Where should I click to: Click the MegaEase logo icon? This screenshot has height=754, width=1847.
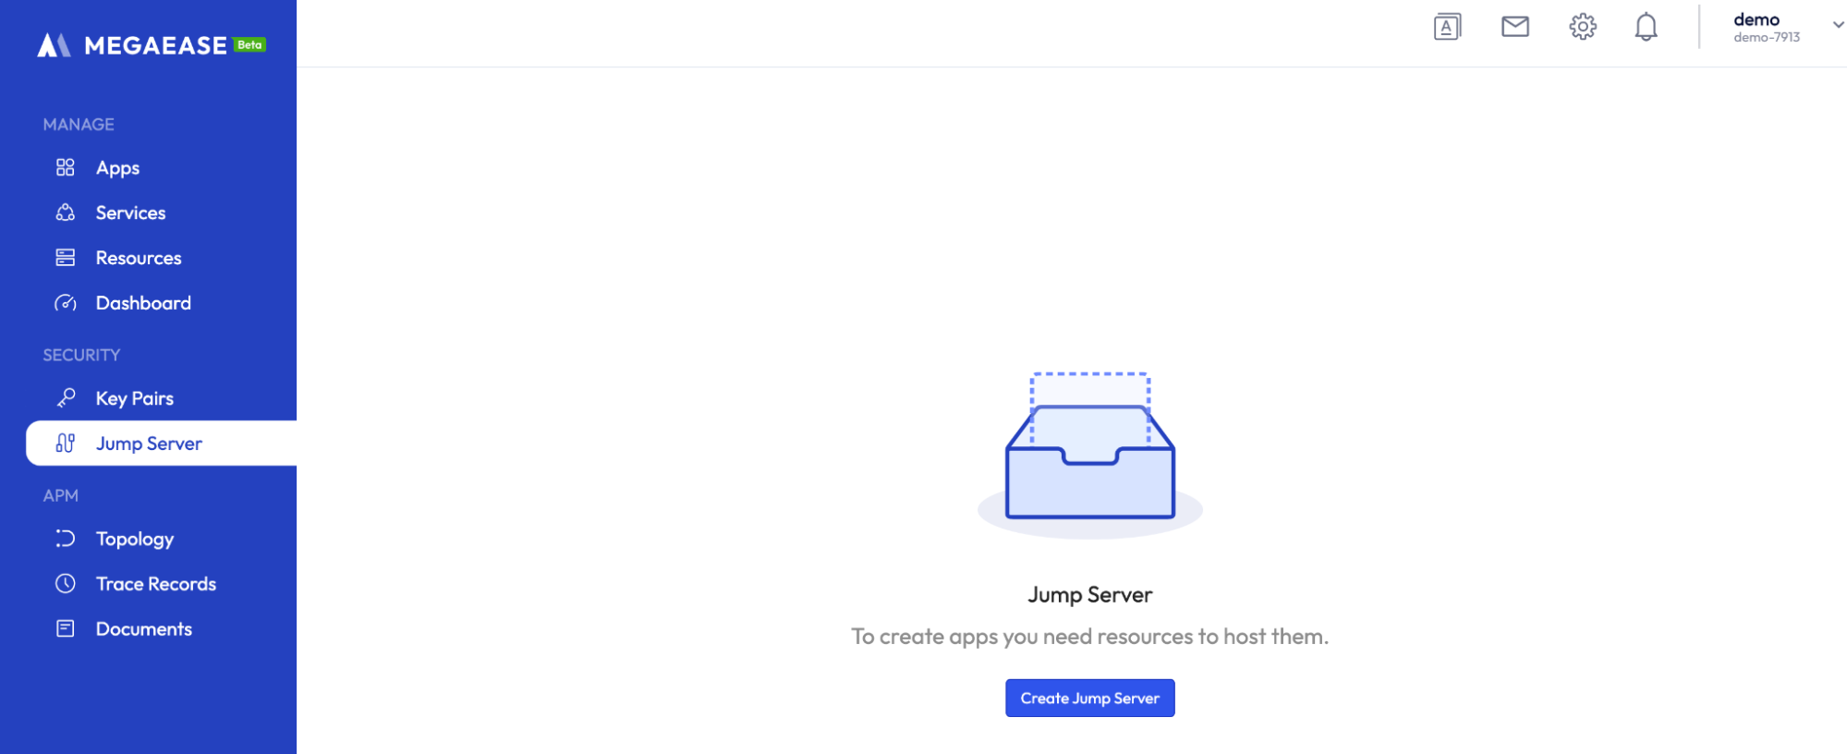point(54,44)
